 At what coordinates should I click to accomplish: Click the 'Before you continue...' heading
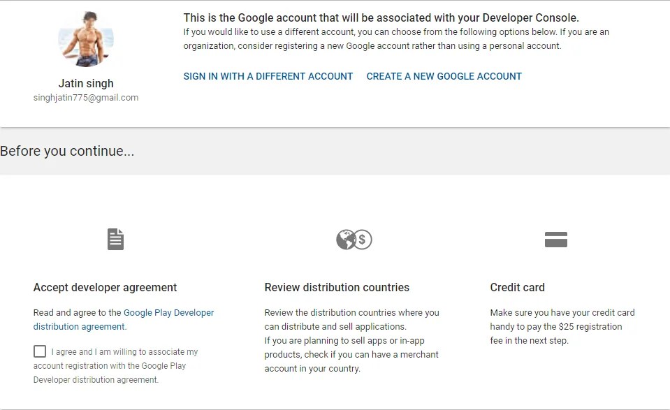coord(67,151)
